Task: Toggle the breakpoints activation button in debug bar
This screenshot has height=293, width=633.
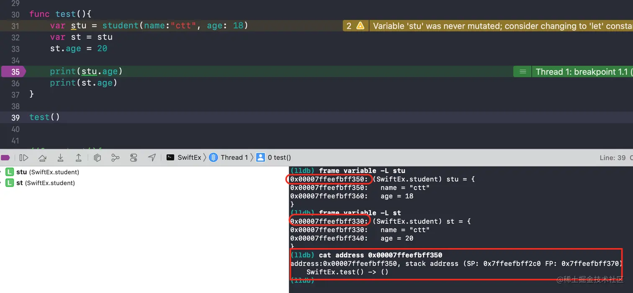Action: point(5,157)
